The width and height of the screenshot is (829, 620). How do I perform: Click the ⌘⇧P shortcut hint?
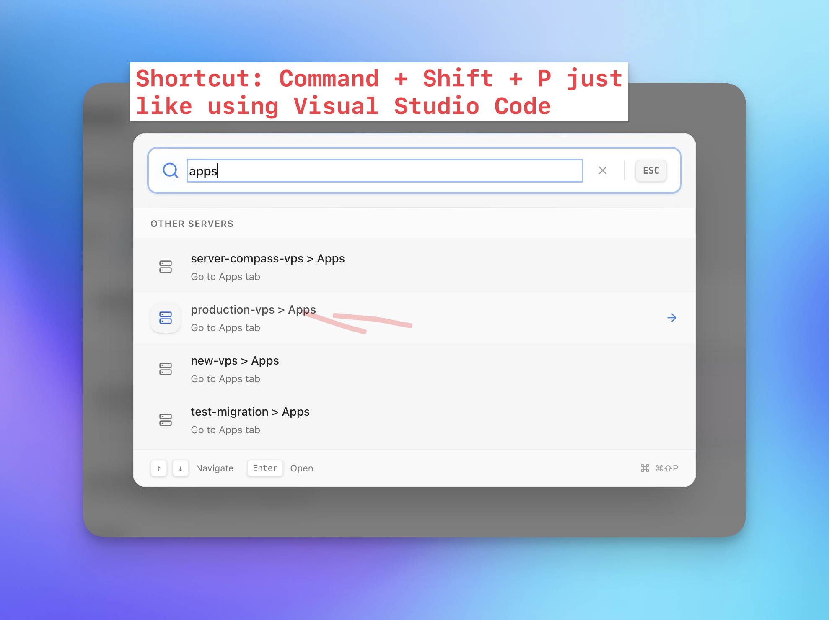pyautogui.click(x=666, y=468)
